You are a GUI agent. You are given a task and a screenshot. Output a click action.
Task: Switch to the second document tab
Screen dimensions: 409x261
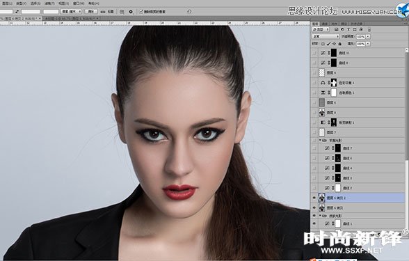coord(70,19)
